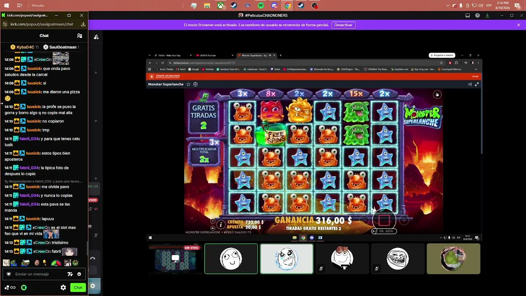
Task: Click the Discord disconnect call icon
Action: click(92, 259)
